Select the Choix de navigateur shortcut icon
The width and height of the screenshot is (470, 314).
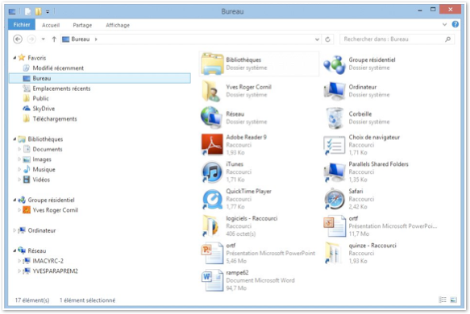click(335, 145)
